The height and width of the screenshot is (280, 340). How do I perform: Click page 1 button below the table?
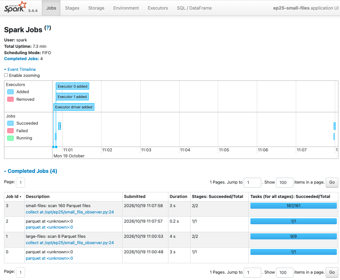coord(21,272)
